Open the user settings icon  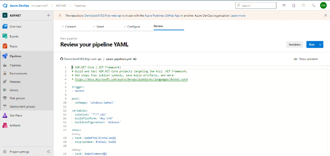pos(313,6)
